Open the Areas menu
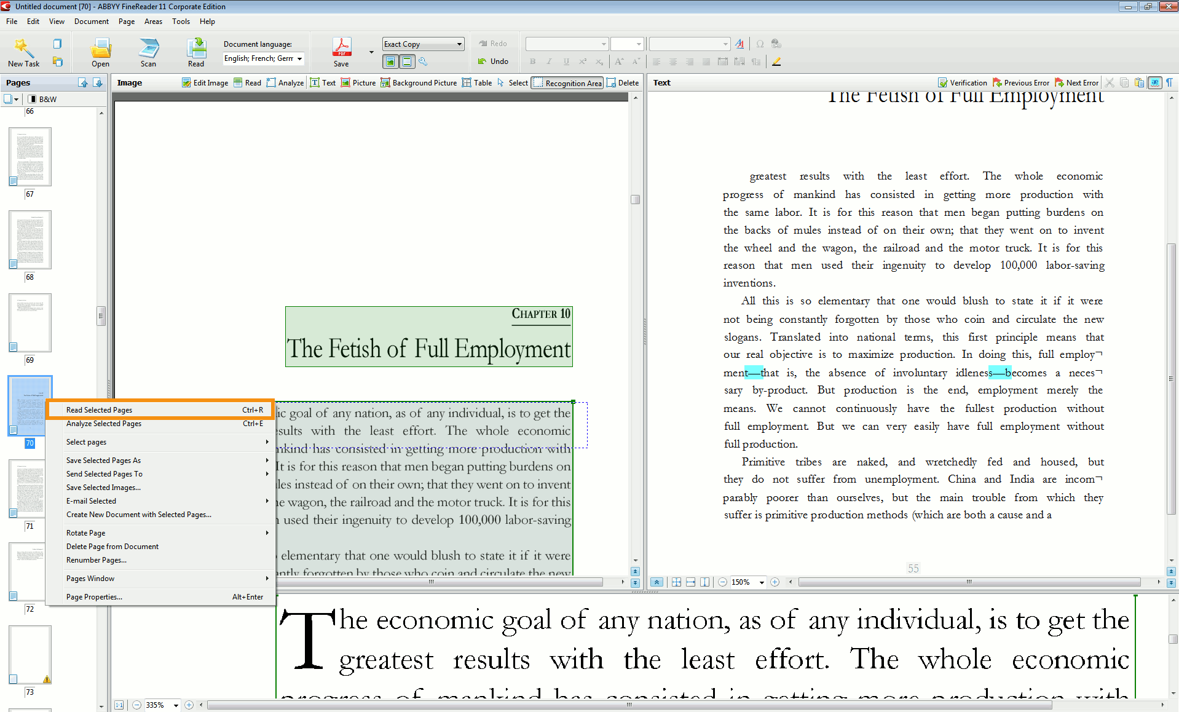 point(153,22)
